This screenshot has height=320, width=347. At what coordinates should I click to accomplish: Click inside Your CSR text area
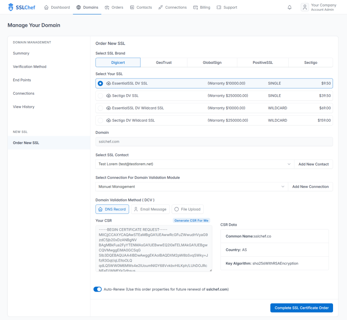[154, 248]
